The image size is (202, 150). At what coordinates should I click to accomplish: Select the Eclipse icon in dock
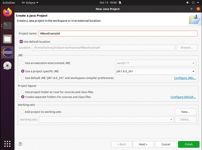(x=8, y=52)
